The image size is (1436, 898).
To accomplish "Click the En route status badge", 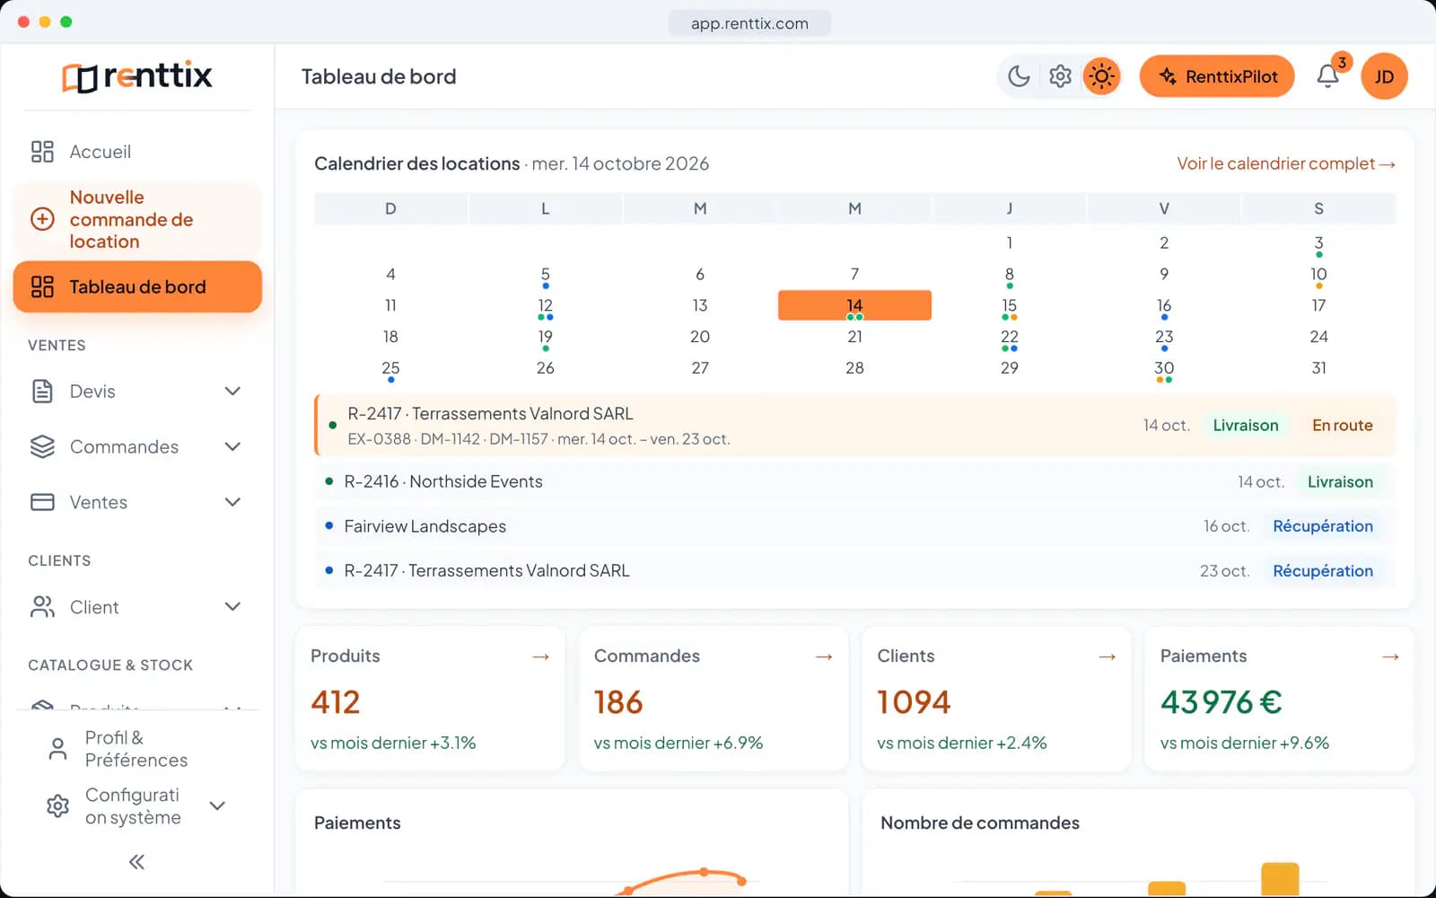I will click(x=1342, y=426).
